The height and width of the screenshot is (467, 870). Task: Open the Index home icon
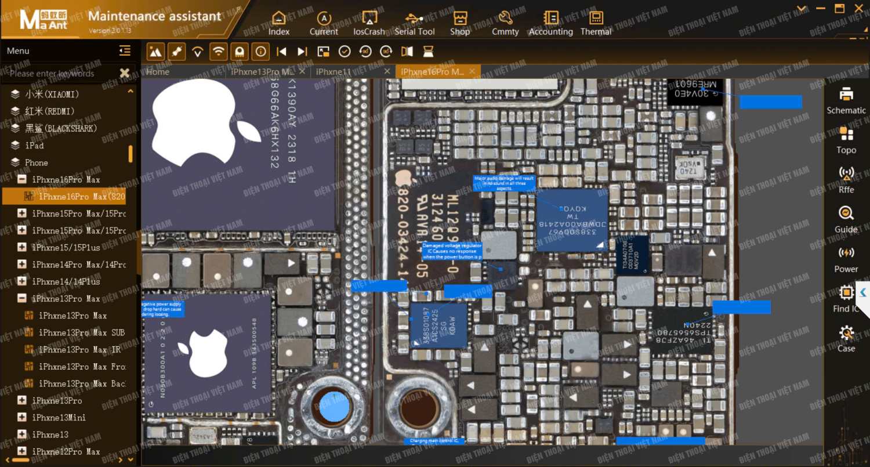click(x=279, y=23)
